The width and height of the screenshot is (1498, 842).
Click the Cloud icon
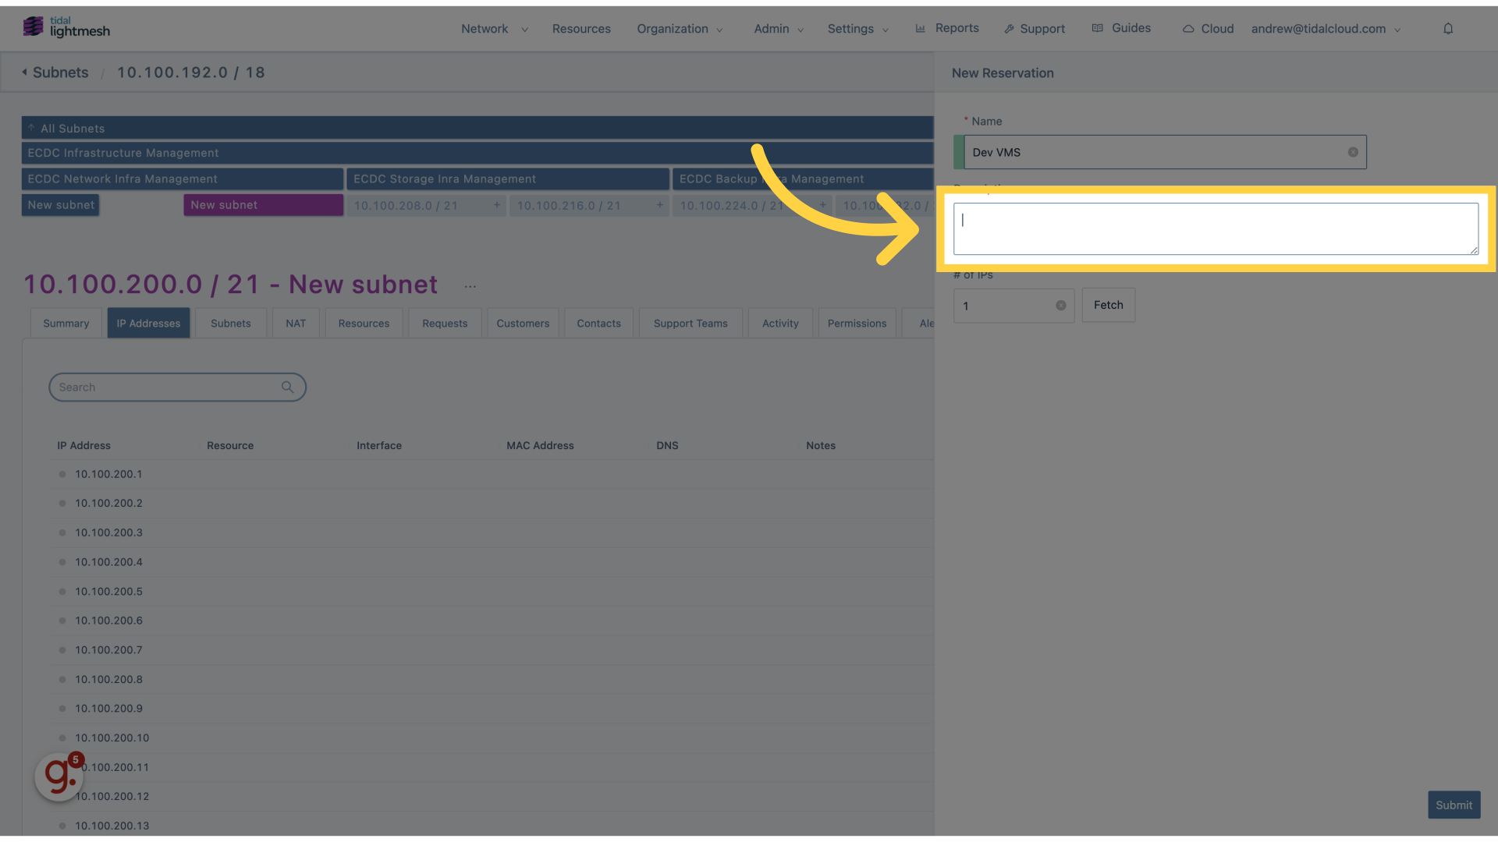point(1188,27)
